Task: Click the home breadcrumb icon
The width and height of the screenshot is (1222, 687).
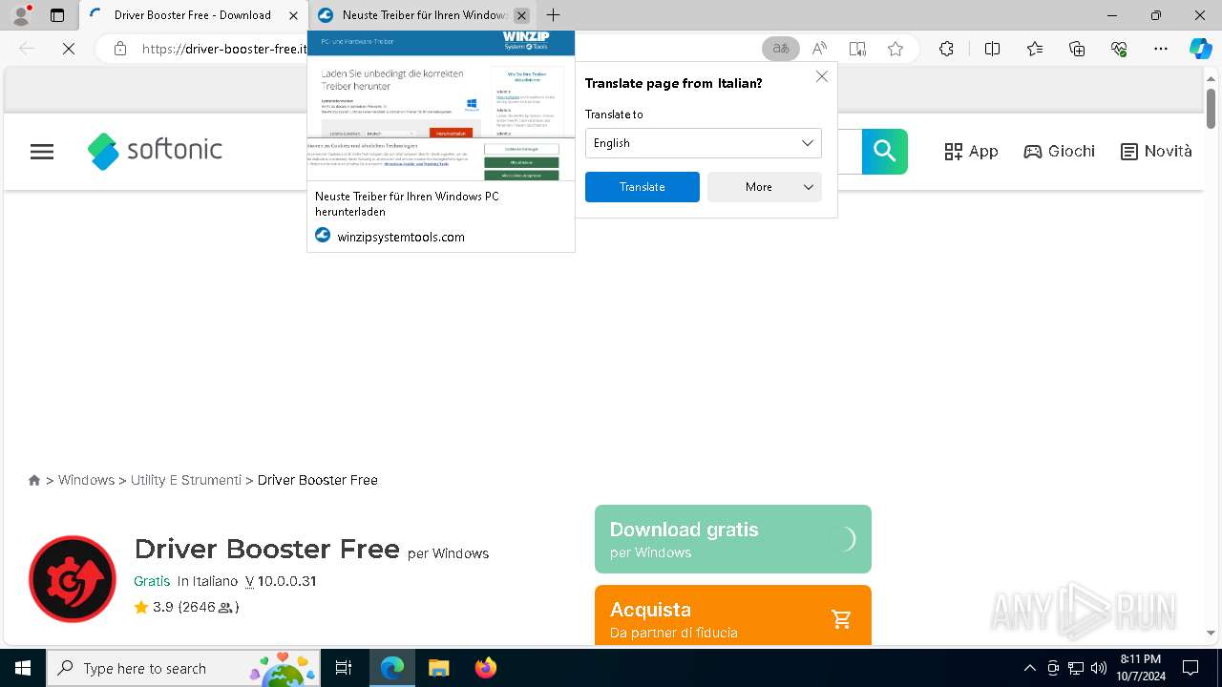Action: 34,480
